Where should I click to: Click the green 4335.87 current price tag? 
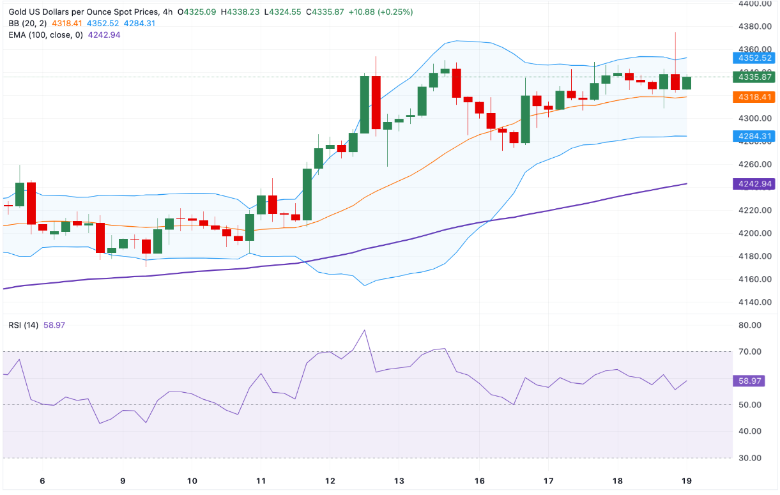756,77
